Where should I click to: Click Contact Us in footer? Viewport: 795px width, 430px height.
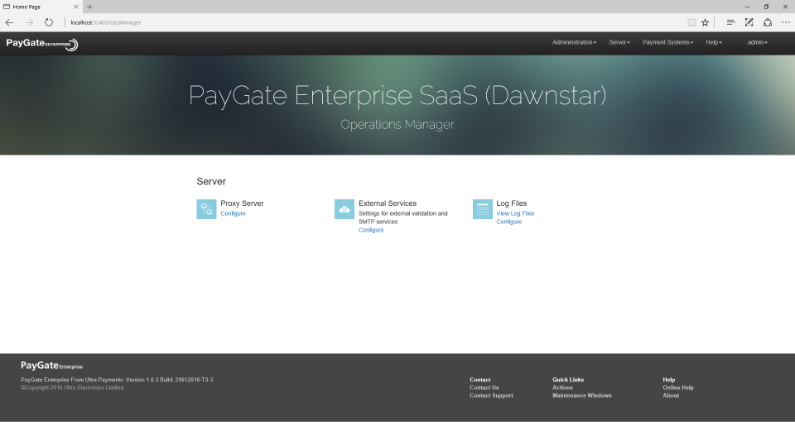tap(484, 388)
